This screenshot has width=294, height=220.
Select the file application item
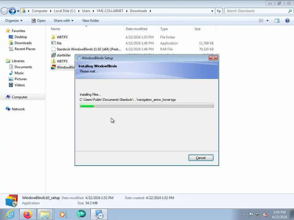[59, 43]
